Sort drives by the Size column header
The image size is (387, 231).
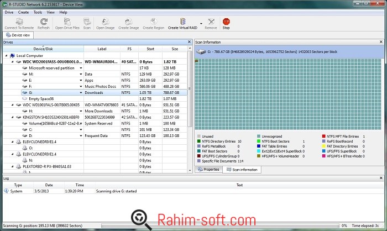coord(175,49)
